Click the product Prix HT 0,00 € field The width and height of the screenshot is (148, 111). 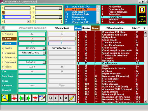point(32,67)
